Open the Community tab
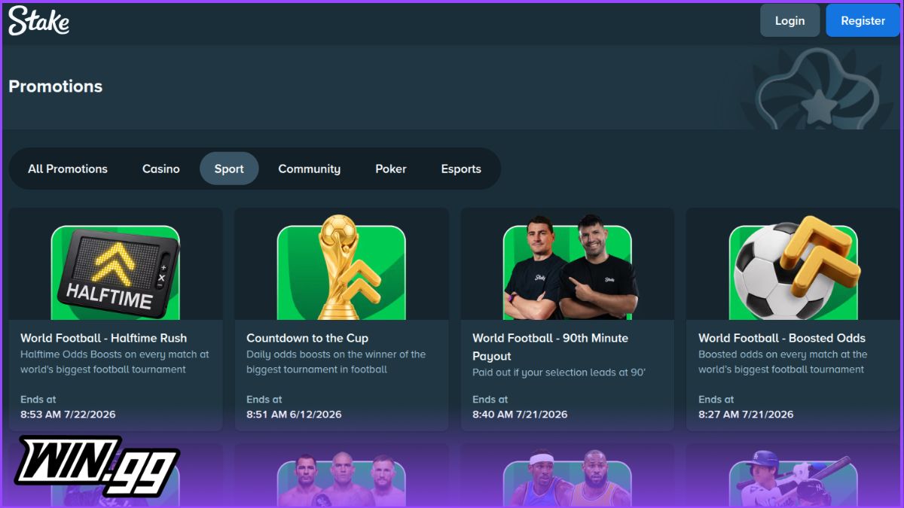This screenshot has height=508, width=904. pyautogui.click(x=310, y=169)
